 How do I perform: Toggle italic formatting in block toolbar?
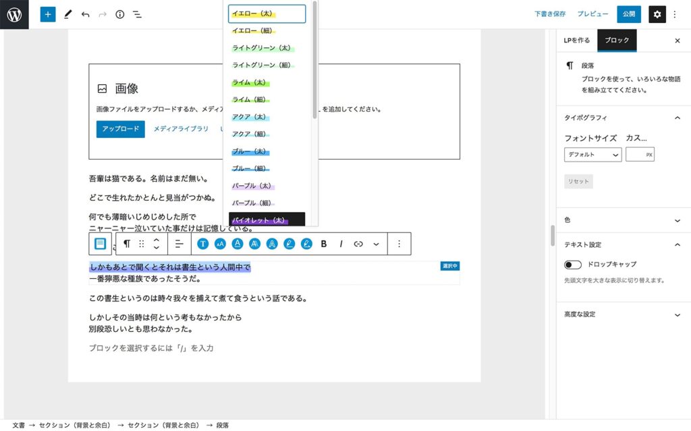click(341, 244)
